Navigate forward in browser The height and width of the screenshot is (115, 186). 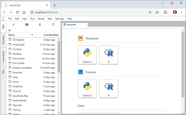(x=11, y=12)
